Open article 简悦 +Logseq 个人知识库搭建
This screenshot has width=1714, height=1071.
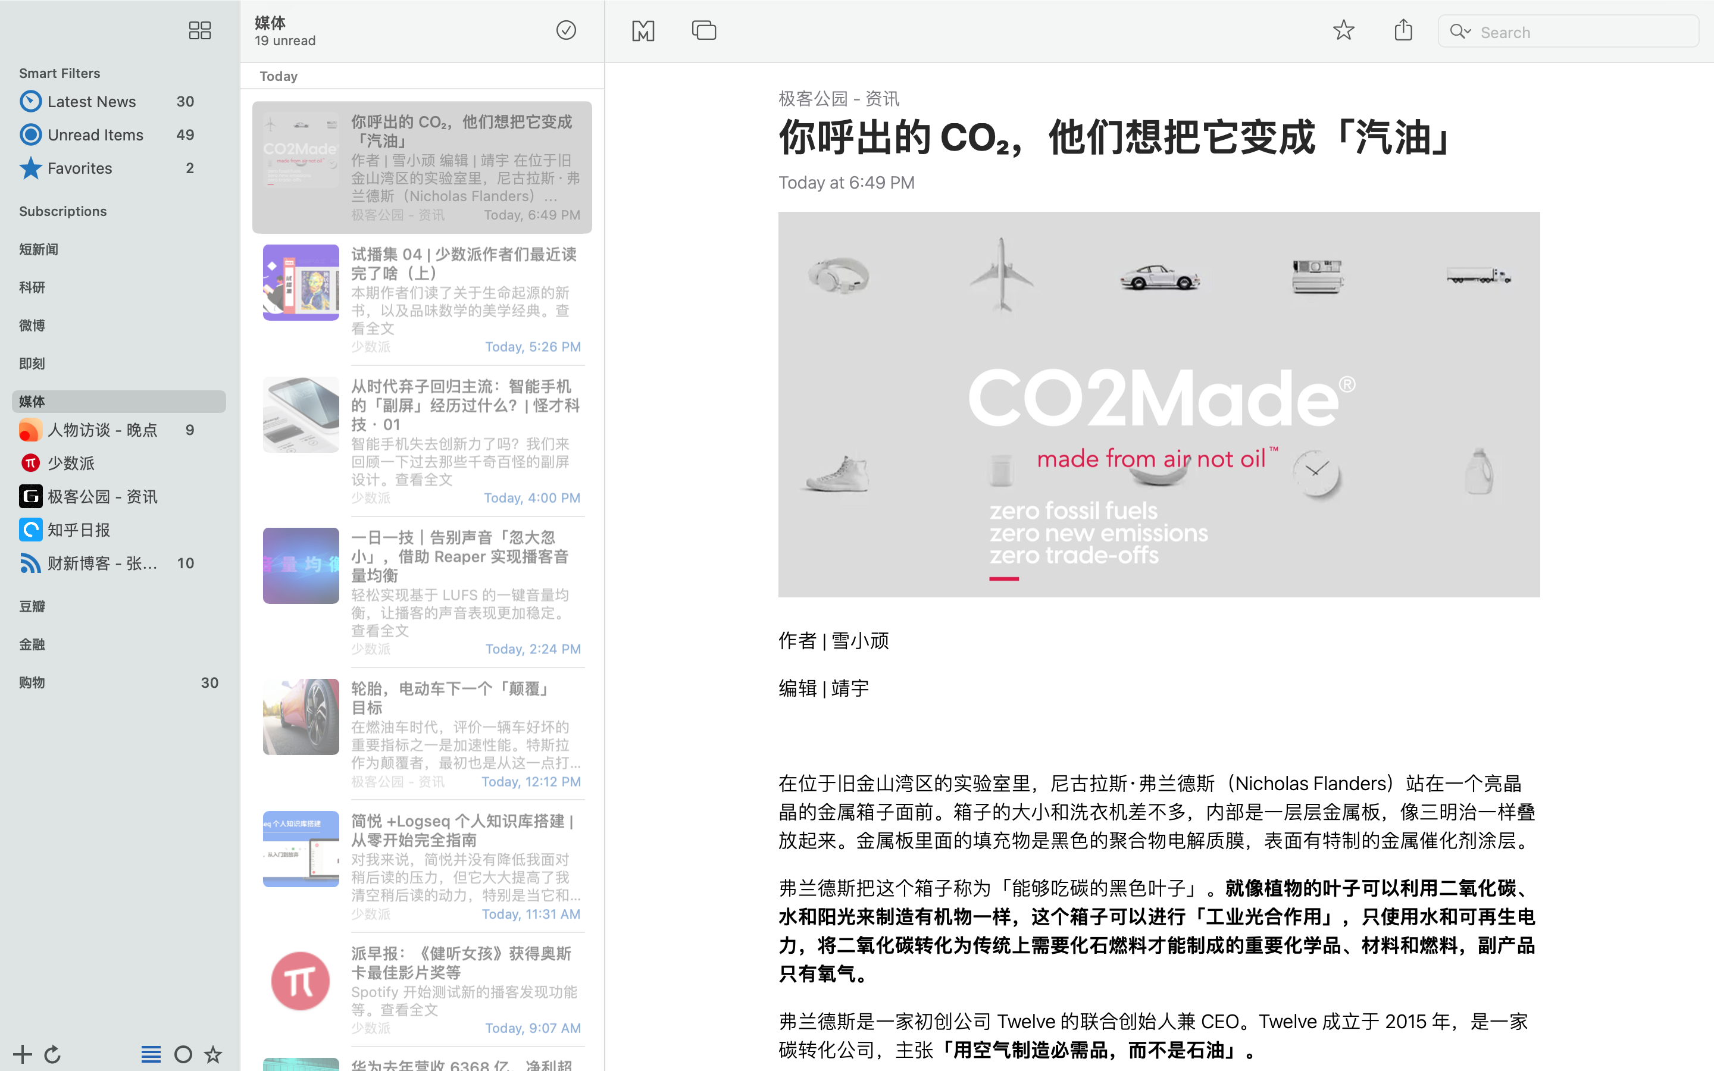(x=422, y=867)
